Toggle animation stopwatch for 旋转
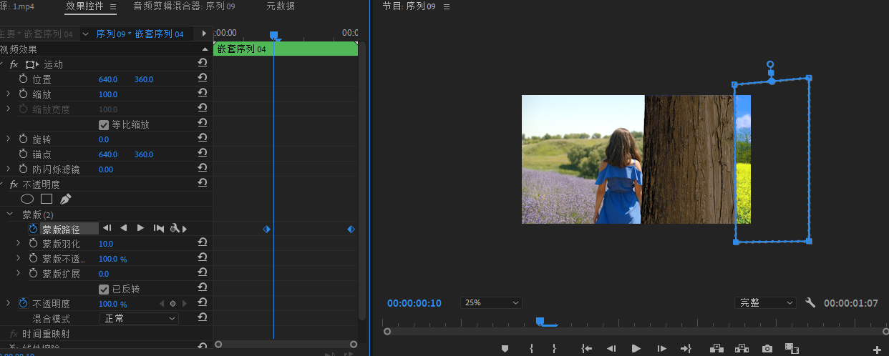 (x=23, y=139)
